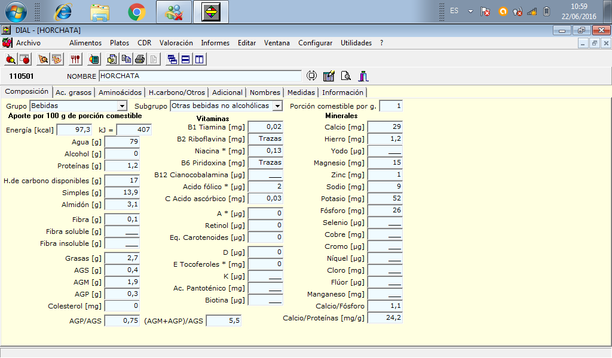Select the Calcio mg value field
Viewport: 612px width, 358px height.
coord(385,127)
